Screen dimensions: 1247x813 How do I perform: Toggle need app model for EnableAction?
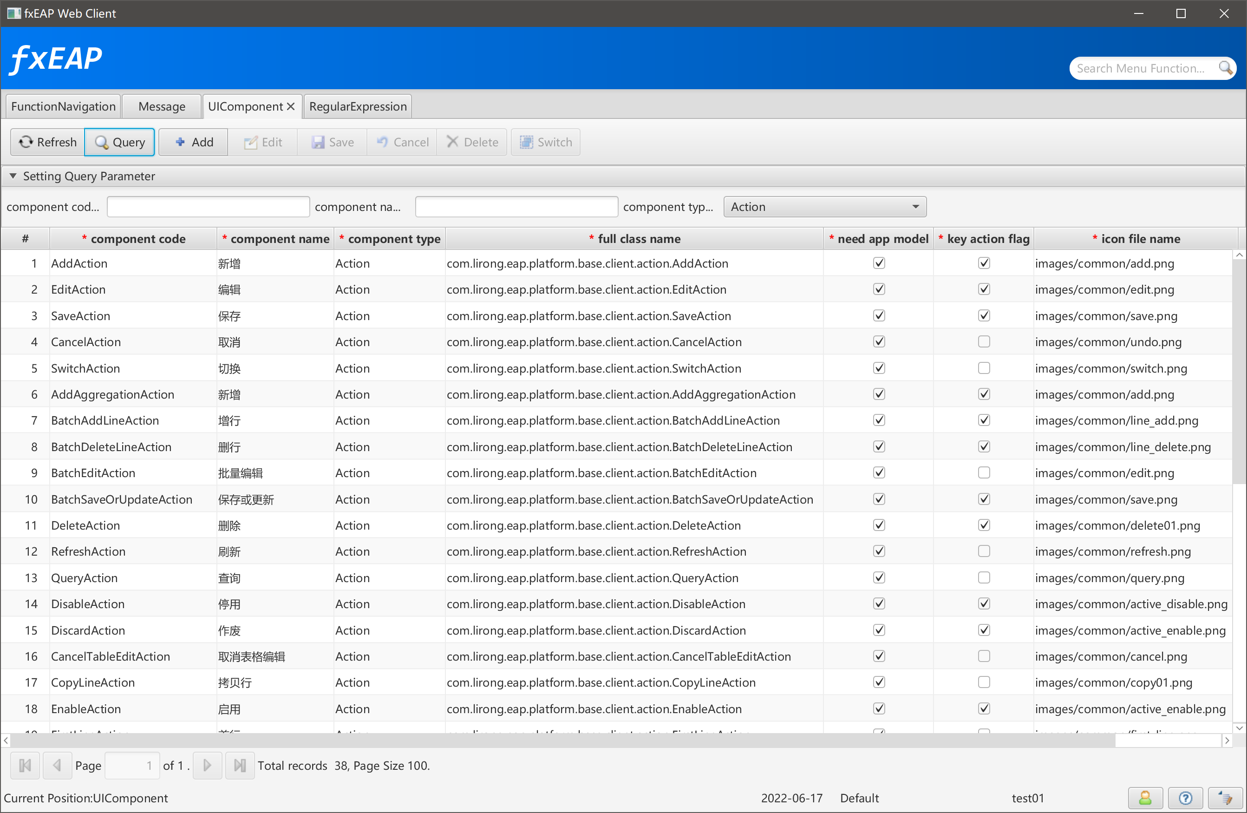pyautogui.click(x=879, y=708)
